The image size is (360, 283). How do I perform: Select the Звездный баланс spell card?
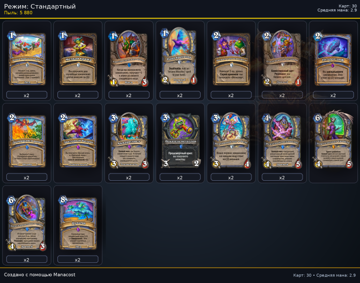coord(78,140)
